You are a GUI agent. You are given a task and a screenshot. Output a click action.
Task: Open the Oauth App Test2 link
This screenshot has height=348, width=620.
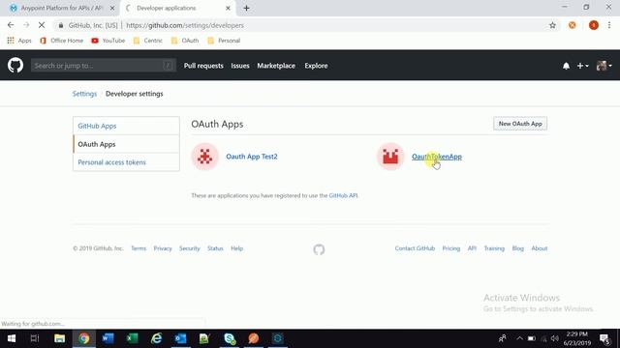coord(252,157)
